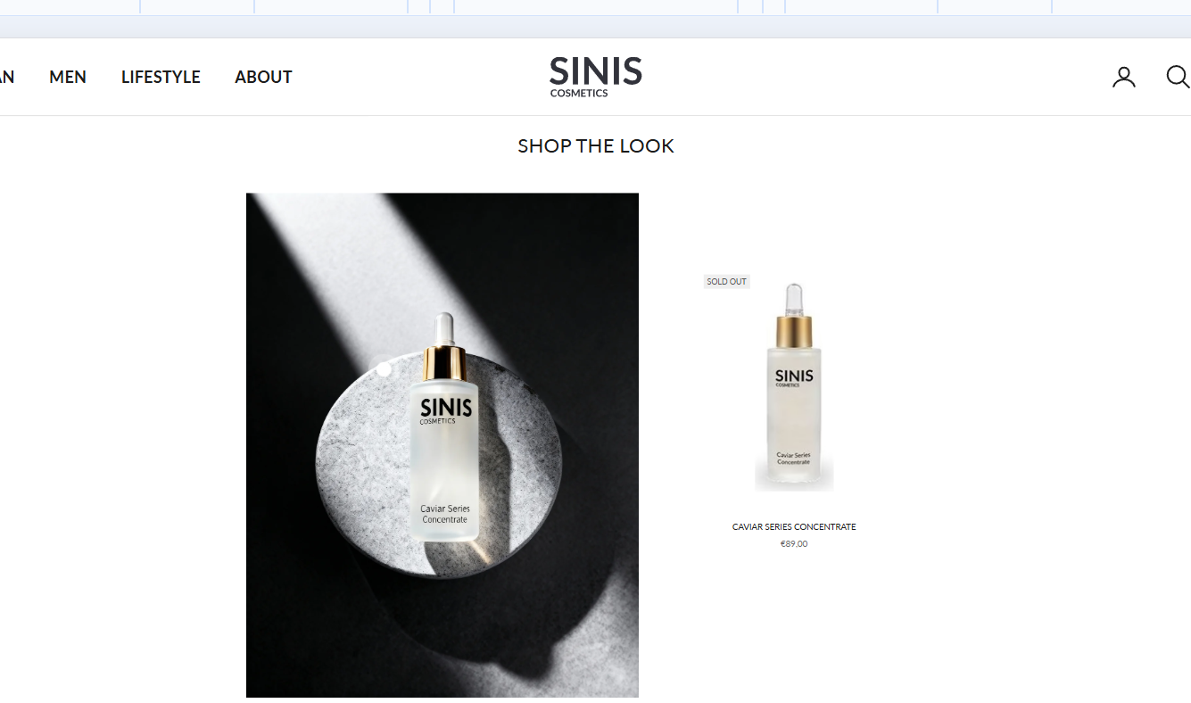Click the gold dropper cap in the large photo
The width and height of the screenshot is (1191, 703).
click(444, 362)
